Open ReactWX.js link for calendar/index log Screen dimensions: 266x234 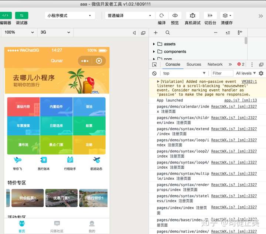click(234, 106)
